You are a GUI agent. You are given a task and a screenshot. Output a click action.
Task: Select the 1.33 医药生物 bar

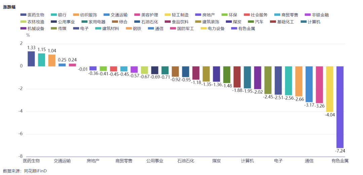(31, 59)
